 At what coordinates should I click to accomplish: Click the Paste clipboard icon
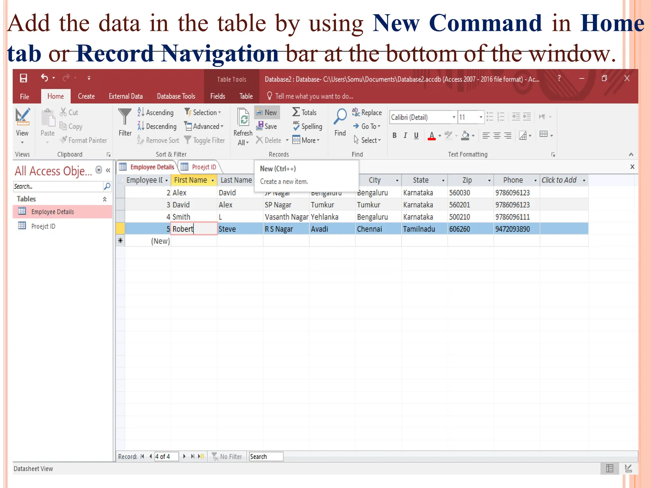pos(48,118)
